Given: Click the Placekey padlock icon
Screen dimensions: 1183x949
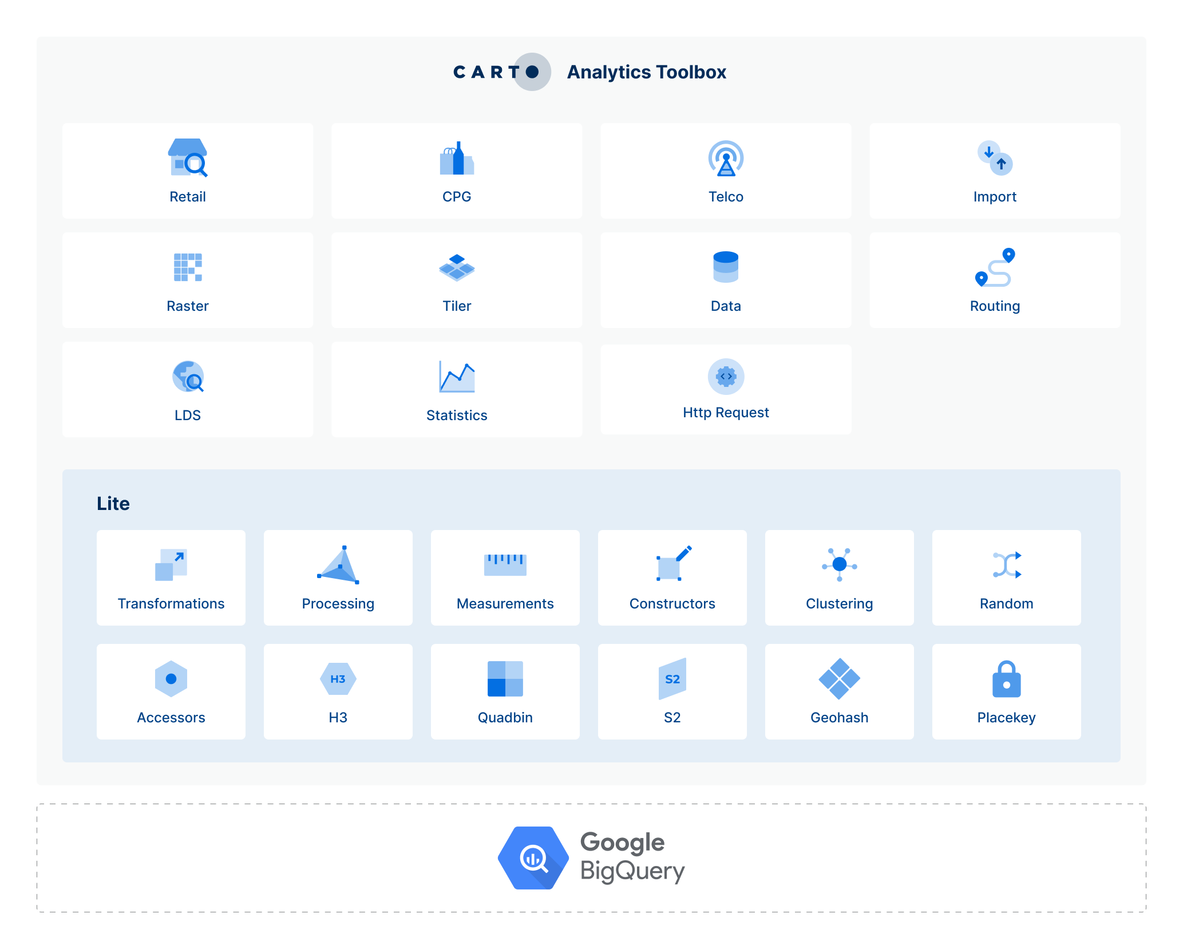Looking at the screenshot, I should coord(1006,679).
